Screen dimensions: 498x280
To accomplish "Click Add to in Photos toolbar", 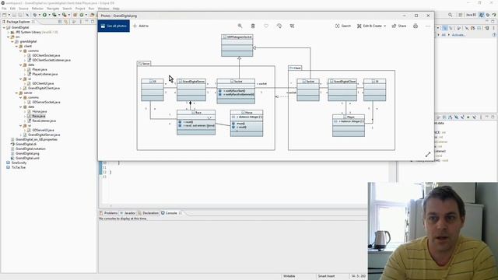I will pos(141,26).
